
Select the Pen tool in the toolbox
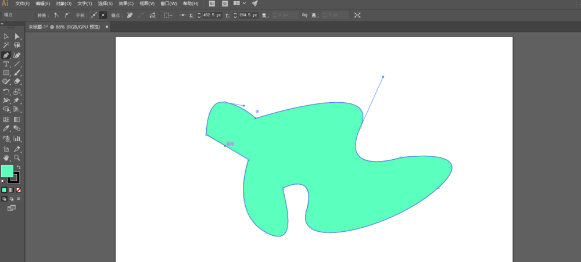point(6,55)
